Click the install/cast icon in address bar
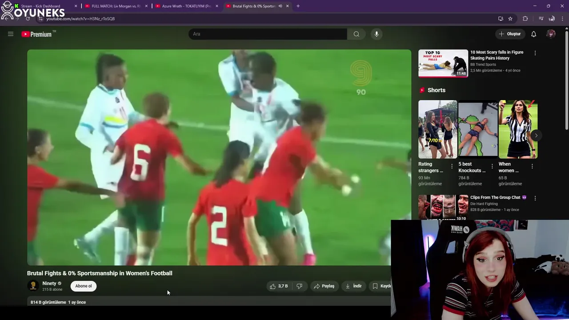Screen dimensions: 569x320 click(x=501, y=19)
